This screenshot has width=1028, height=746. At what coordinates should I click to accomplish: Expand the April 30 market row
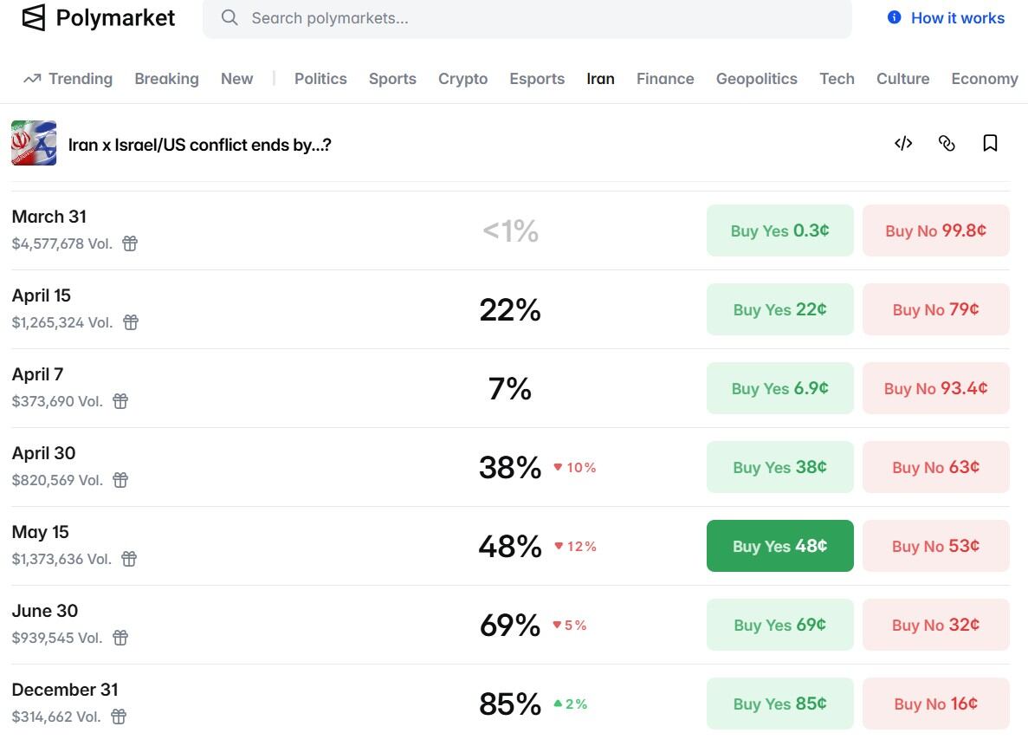(260, 466)
